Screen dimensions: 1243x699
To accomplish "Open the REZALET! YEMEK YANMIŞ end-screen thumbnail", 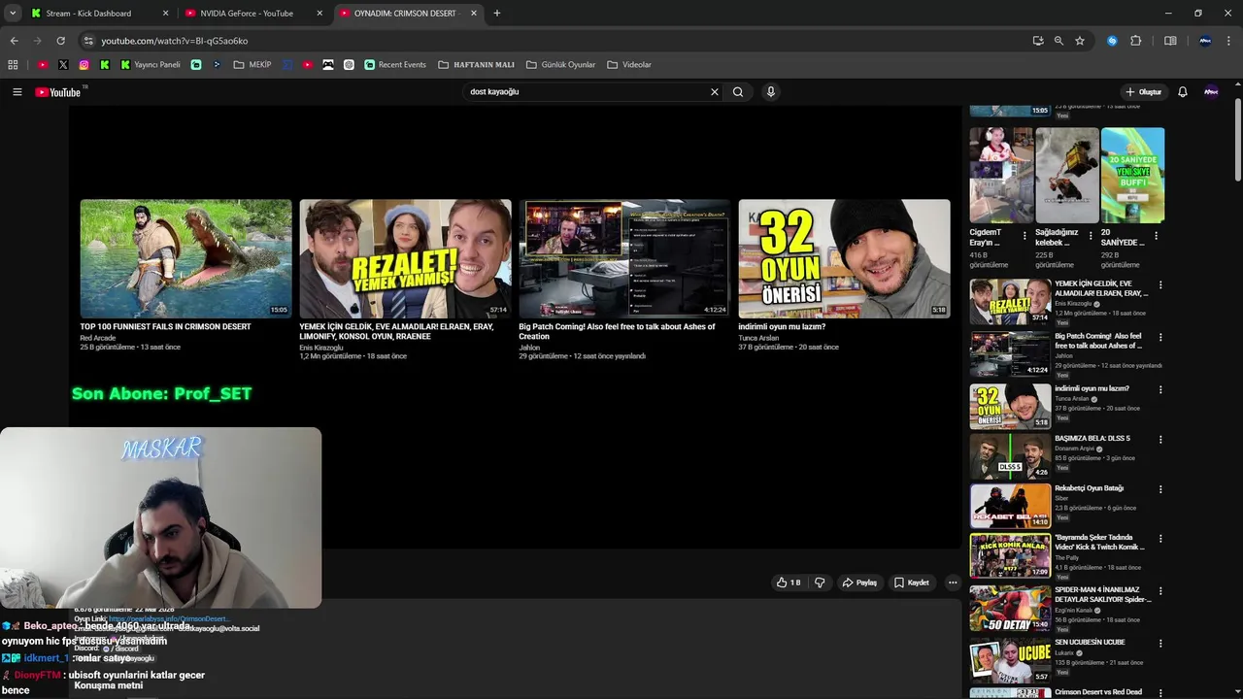I will pos(405,259).
